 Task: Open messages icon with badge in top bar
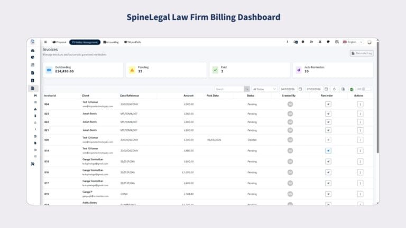pyautogui.click(x=296, y=42)
